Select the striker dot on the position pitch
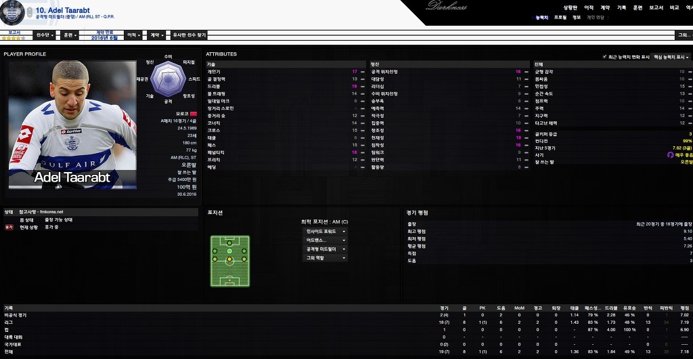Viewport: 693px width, 359px height. point(229,243)
